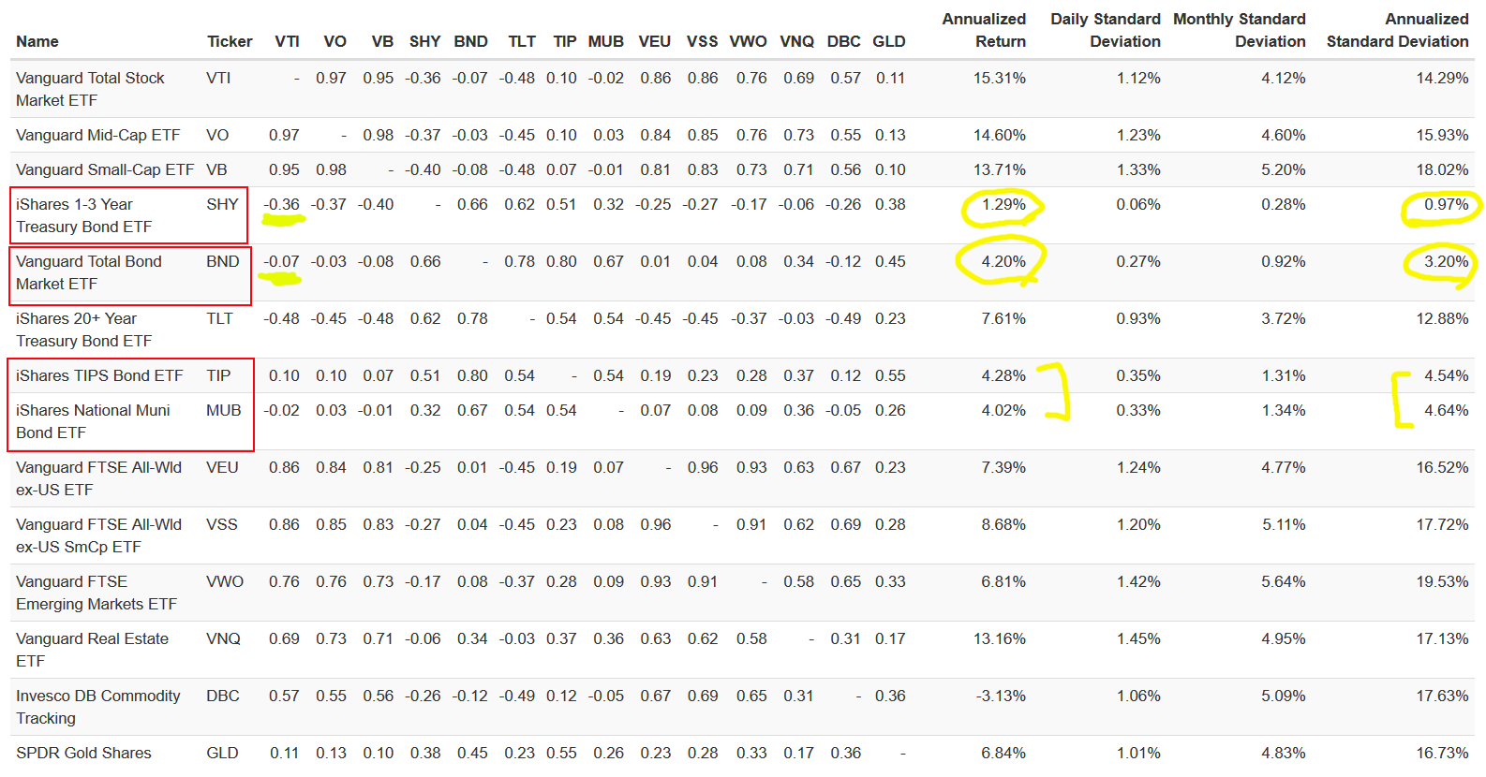Click ticker MUB in the Ticker column
The height and width of the screenshot is (777, 1486).
pyautogui.click(x=224, y=410)
